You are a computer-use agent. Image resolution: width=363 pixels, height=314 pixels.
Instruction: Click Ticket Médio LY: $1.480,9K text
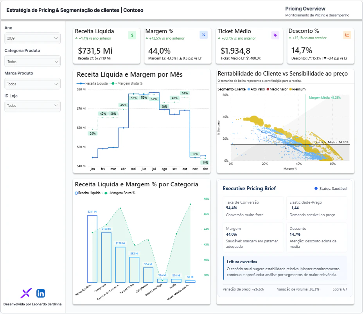(x=241, y=58)
